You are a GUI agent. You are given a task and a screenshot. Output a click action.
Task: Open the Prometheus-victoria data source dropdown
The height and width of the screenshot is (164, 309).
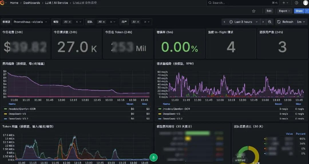(x=31, y=22)
